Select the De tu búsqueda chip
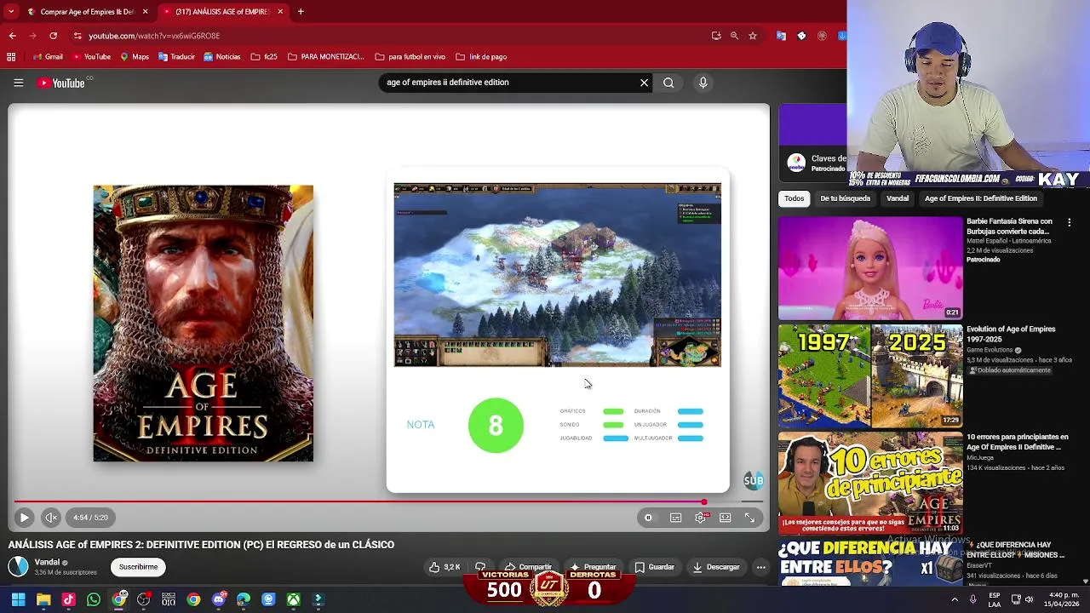This screenshot has width=1090, height=613. [x=845, y=198]
